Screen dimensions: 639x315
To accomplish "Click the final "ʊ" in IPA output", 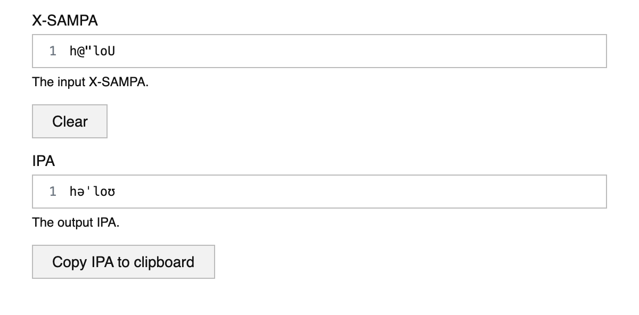I will coord(111,192).
